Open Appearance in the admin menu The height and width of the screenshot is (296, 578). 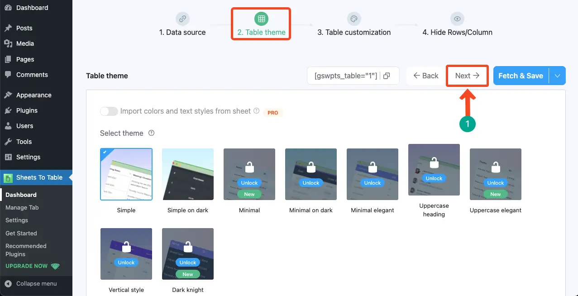tap(34, 95)
